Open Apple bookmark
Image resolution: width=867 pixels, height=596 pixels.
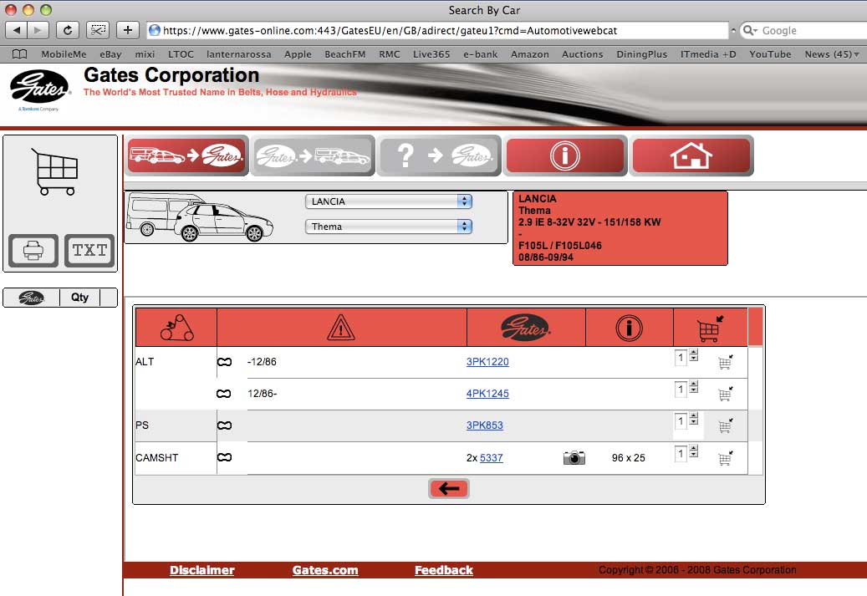tap(298, 54)
